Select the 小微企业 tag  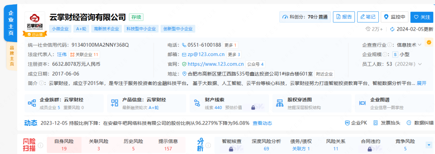pyautogui.click(x=60, y=29)
